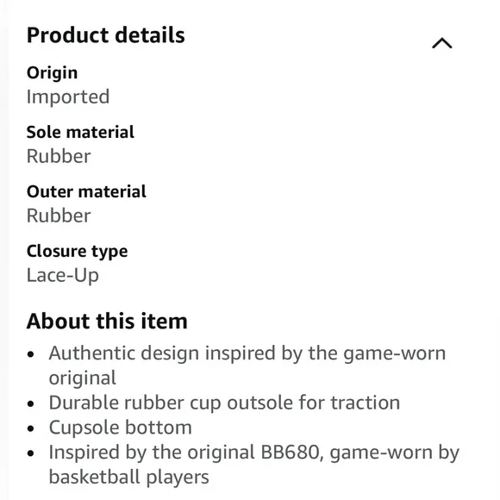Screen dimensions: 500x500
Task: Click the Imported origin value
Action: coord(68,97)
